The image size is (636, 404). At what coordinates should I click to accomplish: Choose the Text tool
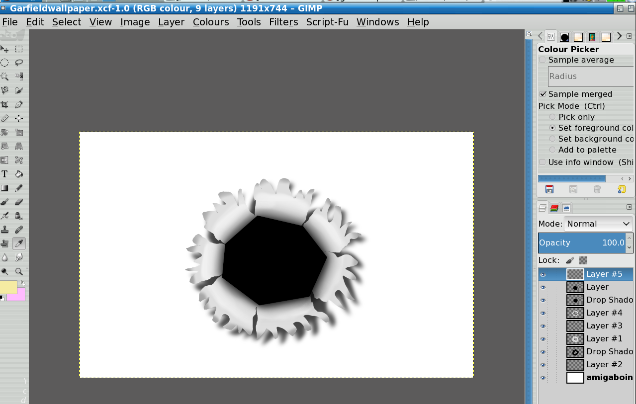(4, 174)
